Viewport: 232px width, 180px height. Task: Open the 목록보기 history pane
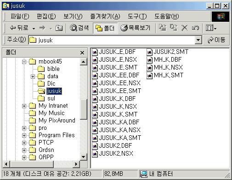point(136,28)
